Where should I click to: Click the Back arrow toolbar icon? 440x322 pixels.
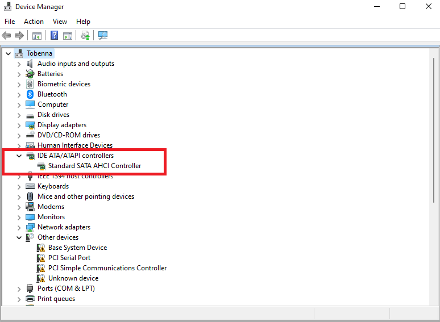point(6,36)
